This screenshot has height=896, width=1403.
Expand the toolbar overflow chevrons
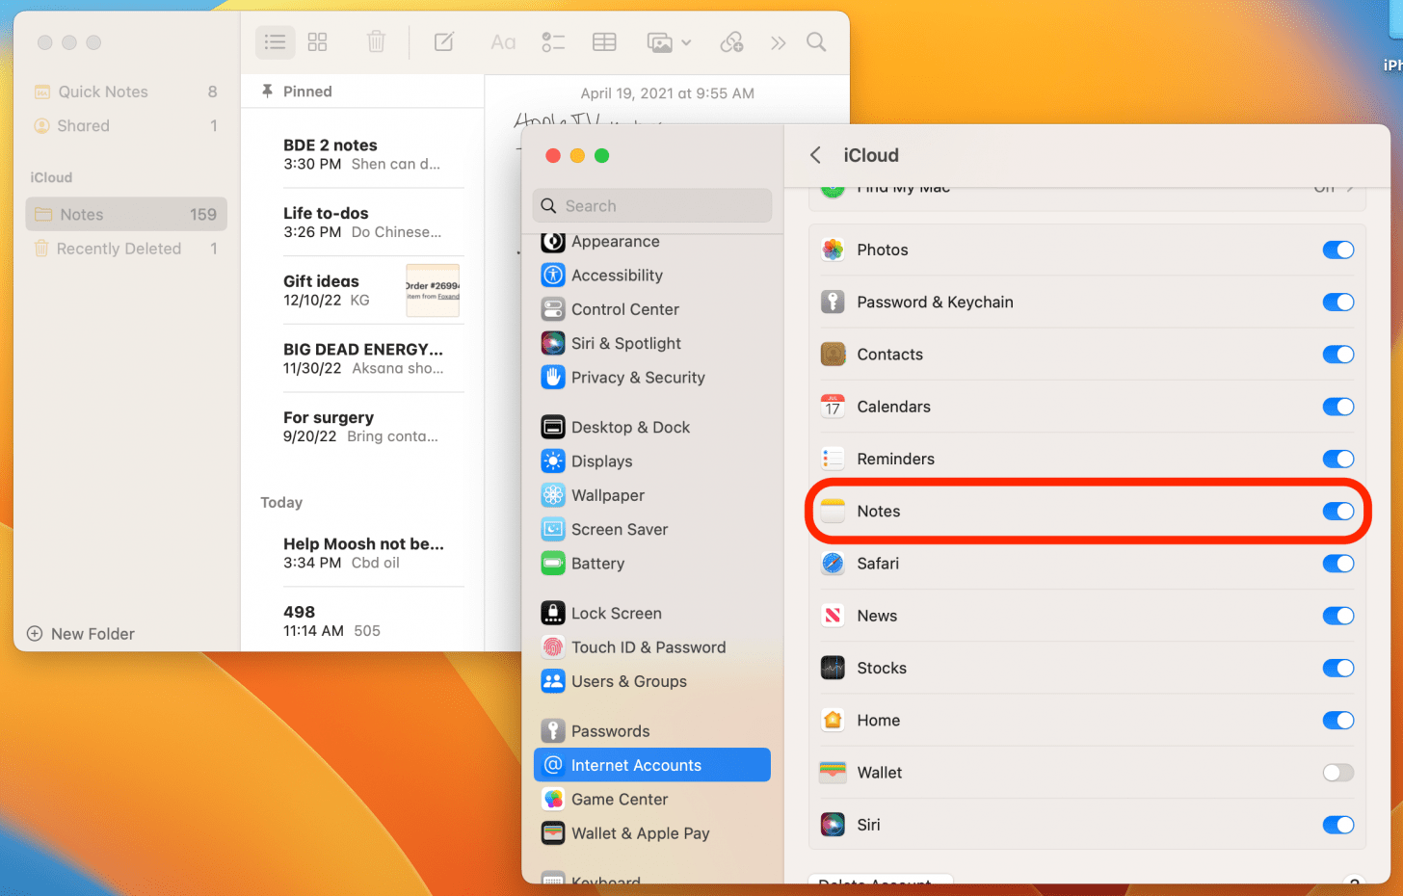[x=778, y=43]
